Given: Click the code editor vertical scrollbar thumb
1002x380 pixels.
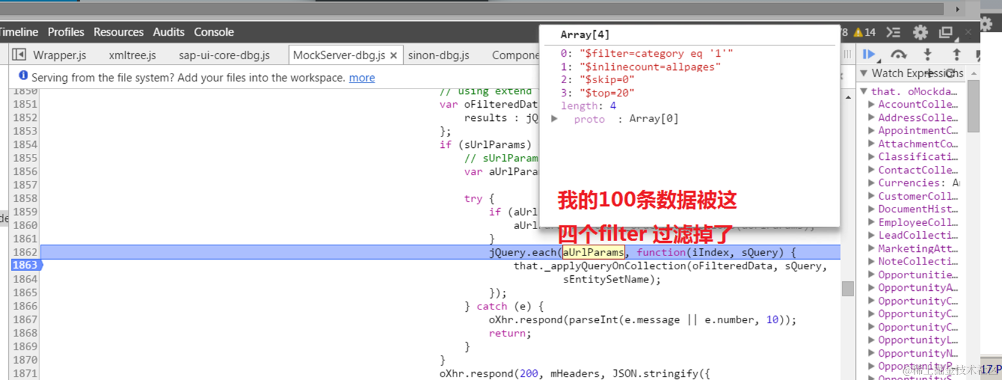Looking at the screenshot, I should tap(848, 288).
